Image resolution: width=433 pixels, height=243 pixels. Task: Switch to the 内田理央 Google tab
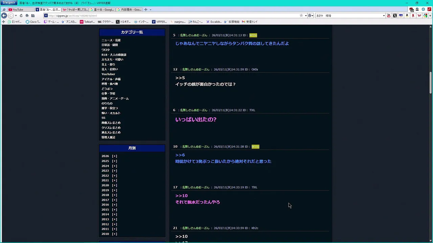coord(129,9)
